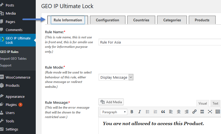Image resolution: width=221 pixels, height=134 pixels.
Task: Click the Add Media button
Action: 111,102
